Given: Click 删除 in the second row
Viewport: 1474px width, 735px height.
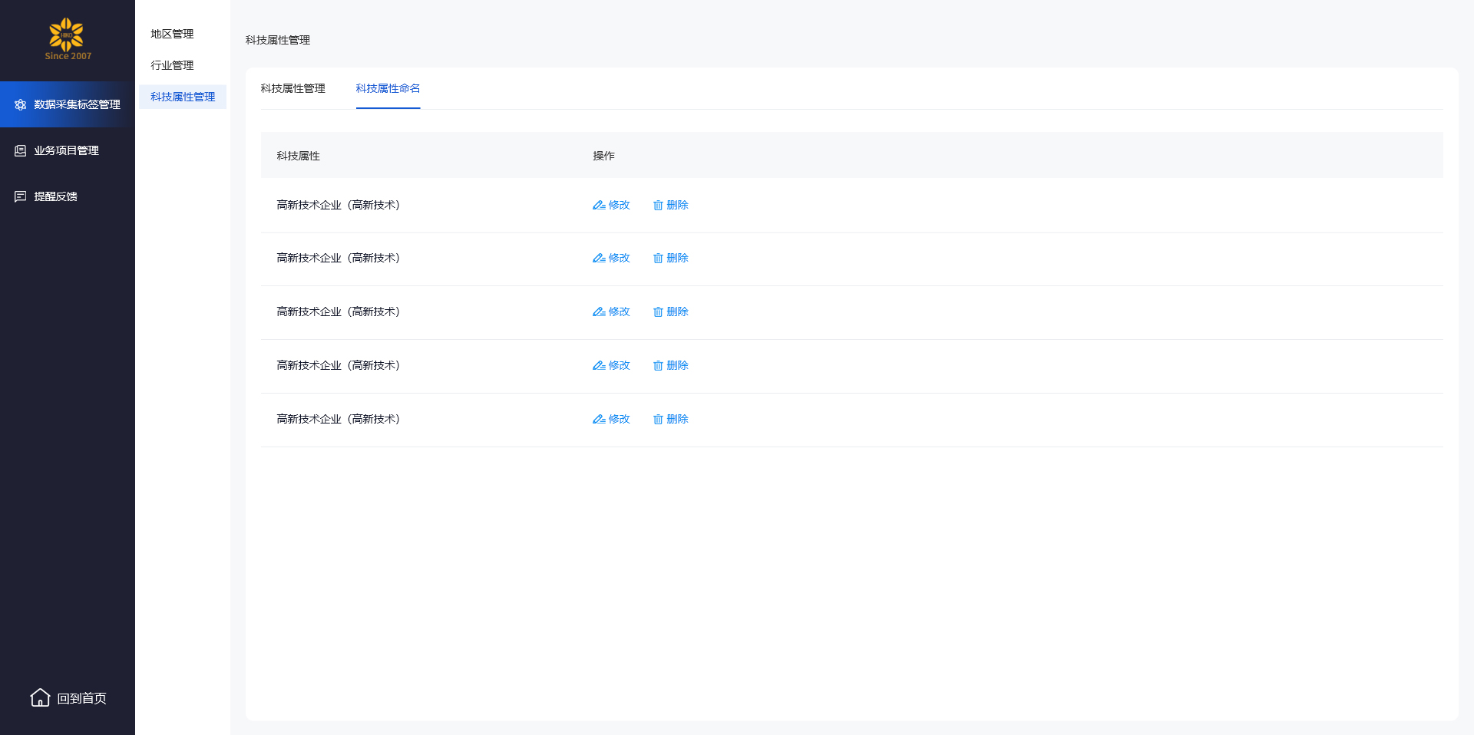Looking at the screenshot, I should coord(677,259).
